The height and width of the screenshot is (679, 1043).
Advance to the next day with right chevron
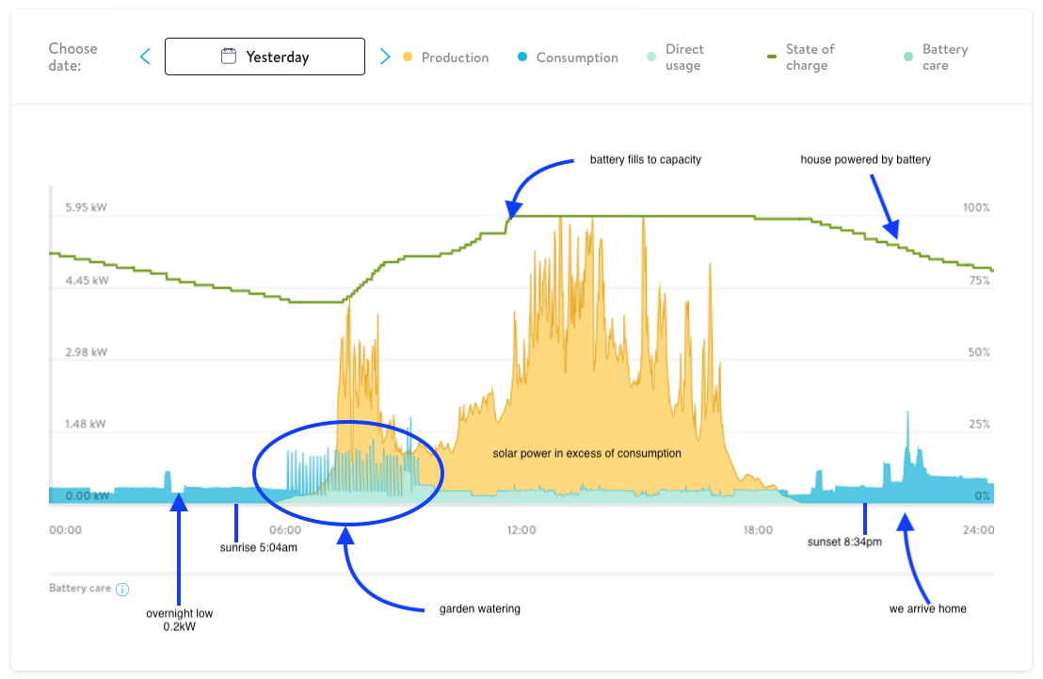384,57
